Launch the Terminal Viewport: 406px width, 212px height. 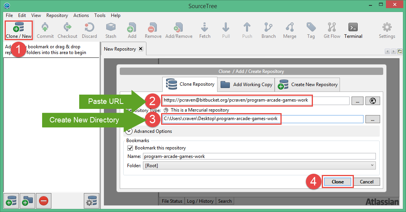(353, 30)
